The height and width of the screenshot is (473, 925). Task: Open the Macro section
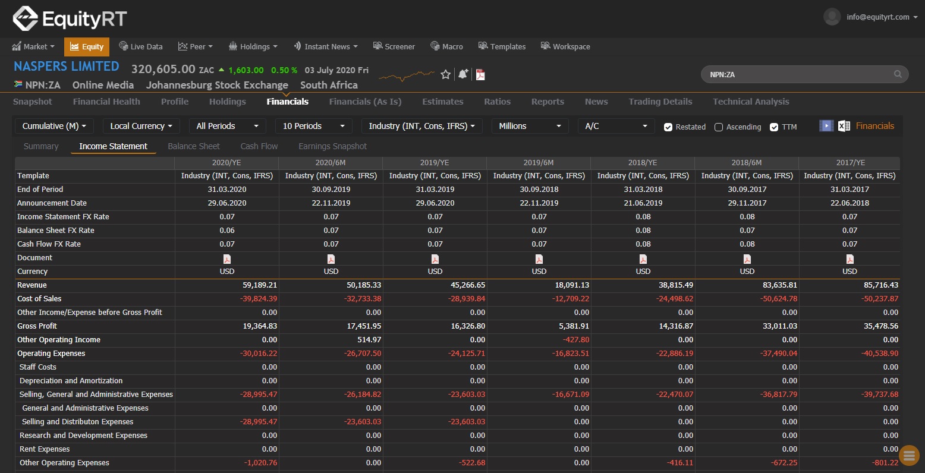(446, 46)
